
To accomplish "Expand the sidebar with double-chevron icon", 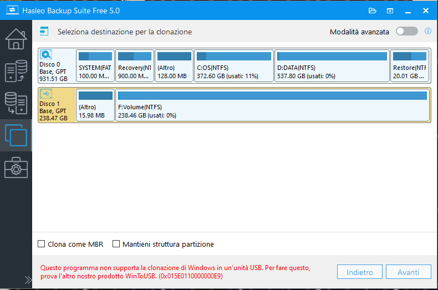I will [28, 279].
